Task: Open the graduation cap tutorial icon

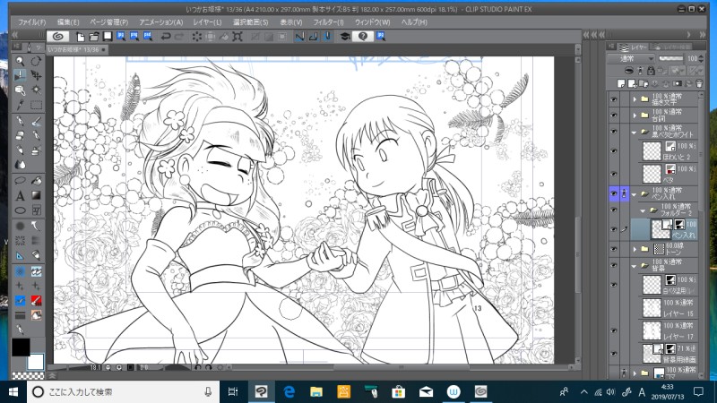Action: pyautogui.click(x=345, y=37)
